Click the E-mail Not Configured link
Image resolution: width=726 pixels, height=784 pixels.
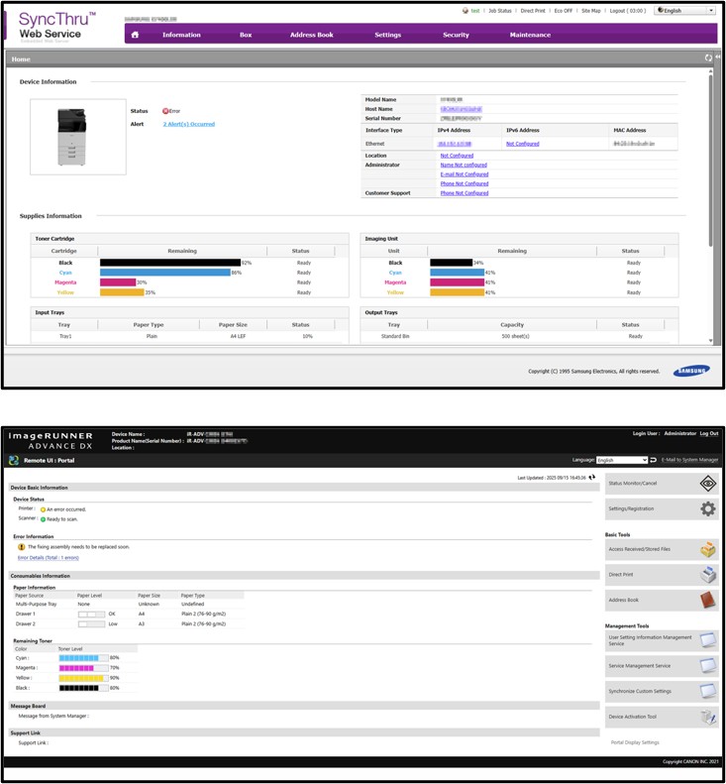[x=465, y=174]
